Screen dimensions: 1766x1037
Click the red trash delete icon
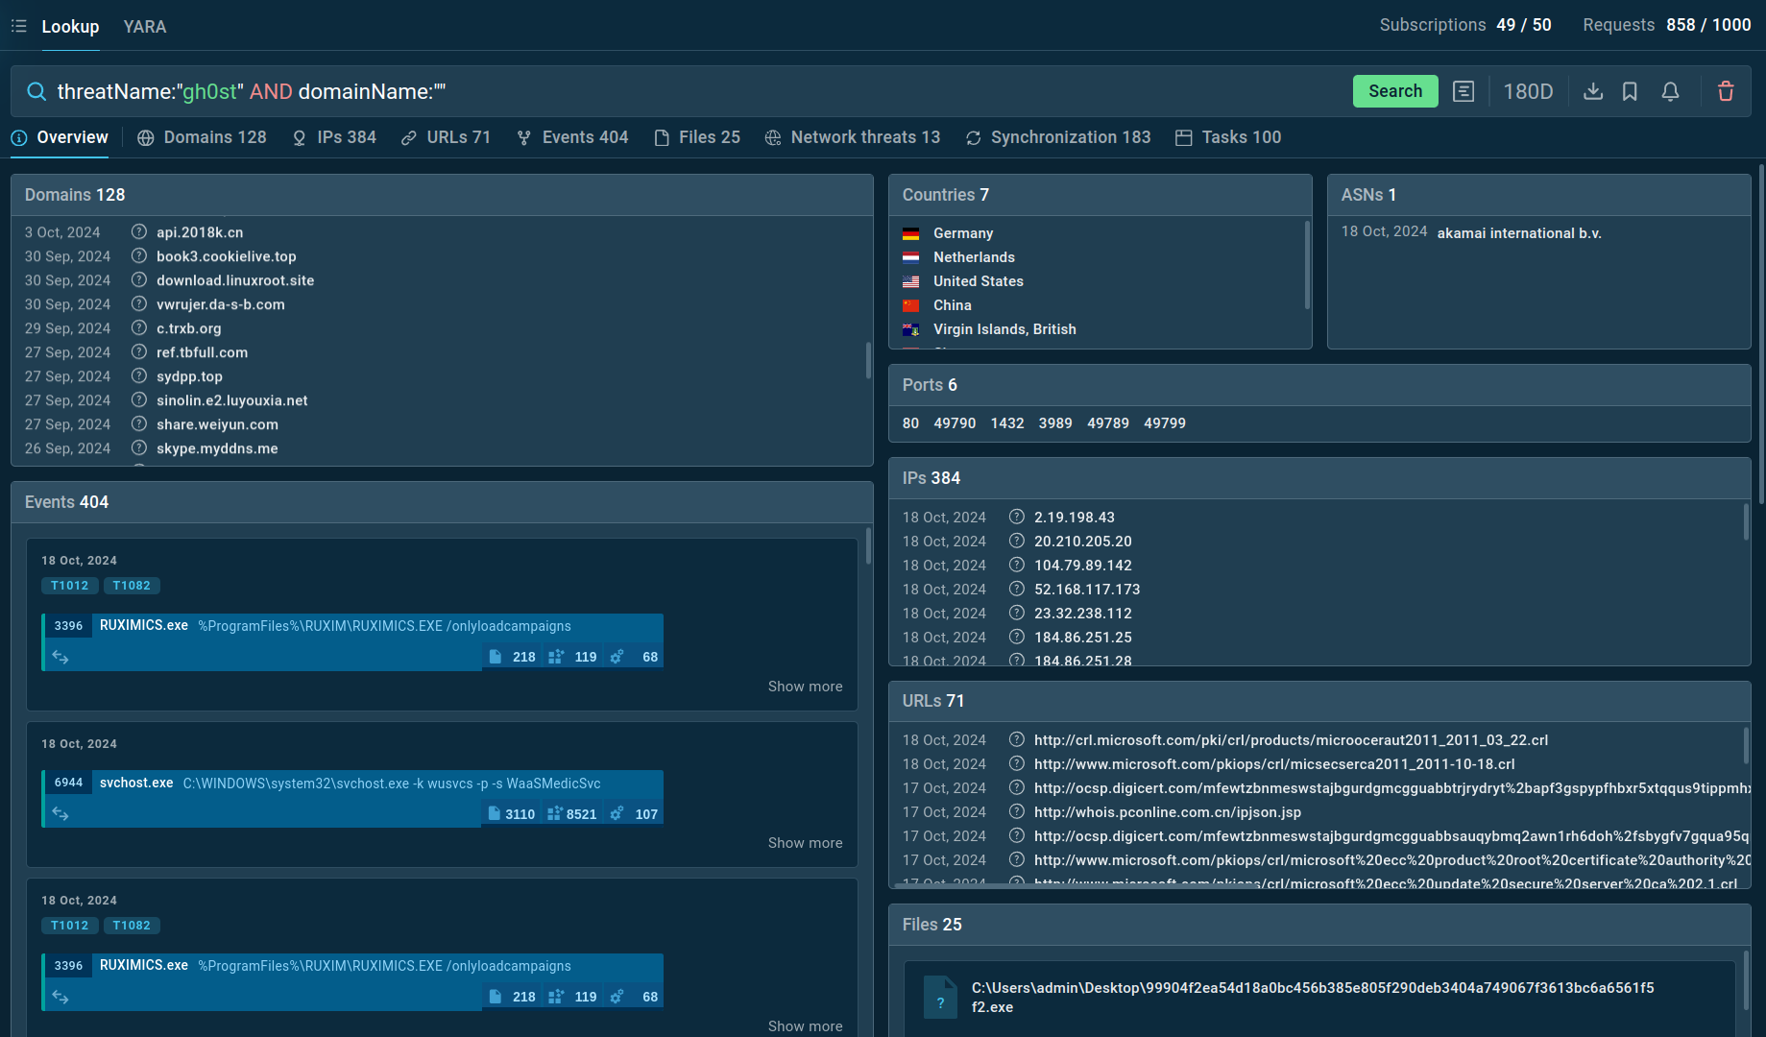[x=1726, y=91]
